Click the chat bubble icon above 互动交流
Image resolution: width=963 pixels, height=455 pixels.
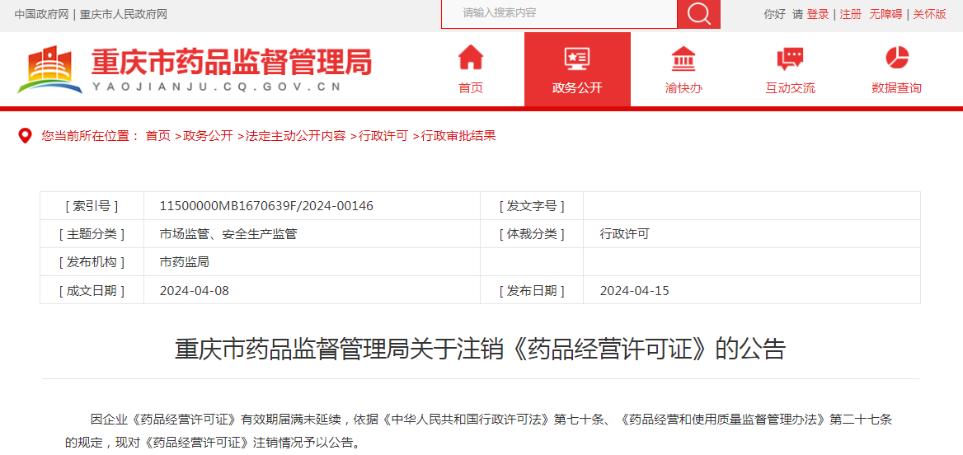[x=790, y=59]
